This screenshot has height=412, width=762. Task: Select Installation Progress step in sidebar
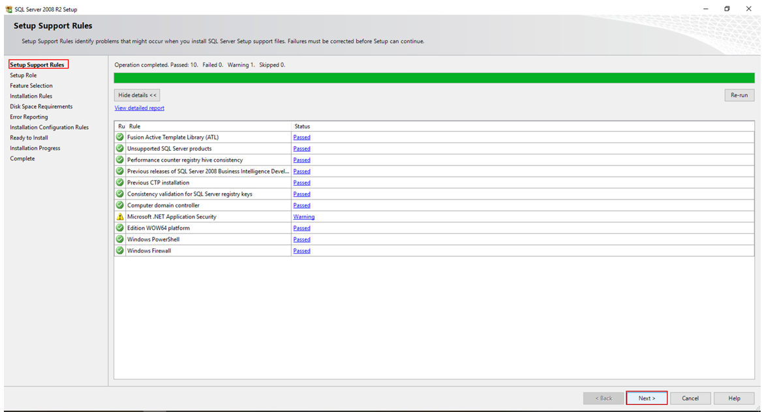click(x=35, y=148)
